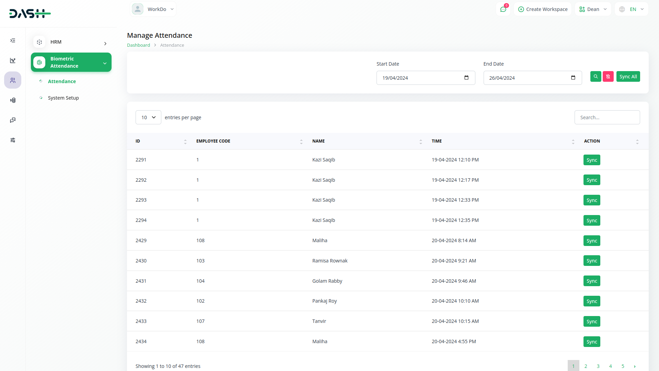Screen dimensions: 659x371
Task: Click the collapse sidebar menu icon
Action: (13, 41)
